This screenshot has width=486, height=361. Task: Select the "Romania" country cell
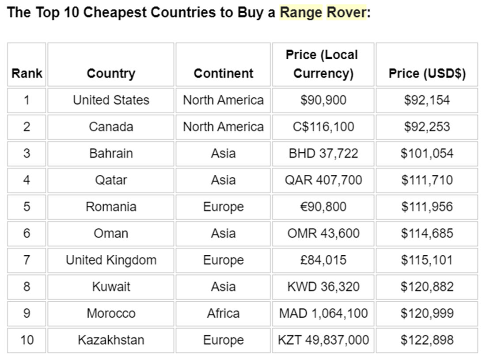click(111, 207)
